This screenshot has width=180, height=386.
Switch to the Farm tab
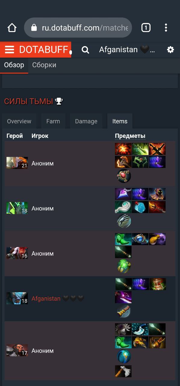point(53,121)
